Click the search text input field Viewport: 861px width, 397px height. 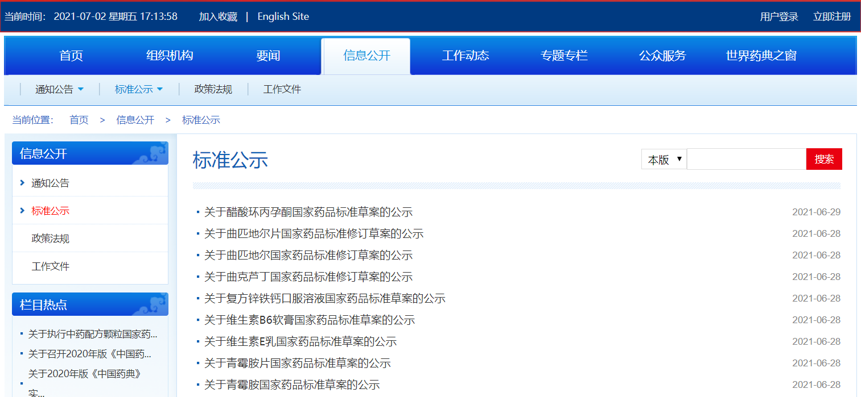[746, 159]
